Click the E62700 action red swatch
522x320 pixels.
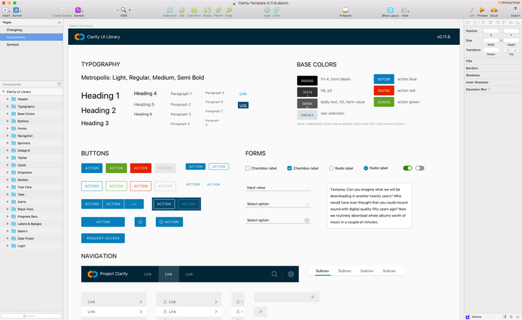point(384,90)
